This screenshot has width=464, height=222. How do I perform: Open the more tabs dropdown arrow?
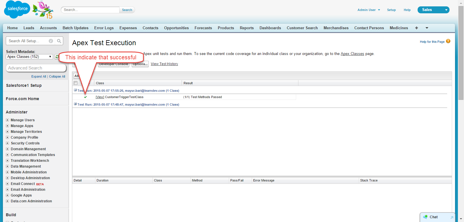coord(427,28)
